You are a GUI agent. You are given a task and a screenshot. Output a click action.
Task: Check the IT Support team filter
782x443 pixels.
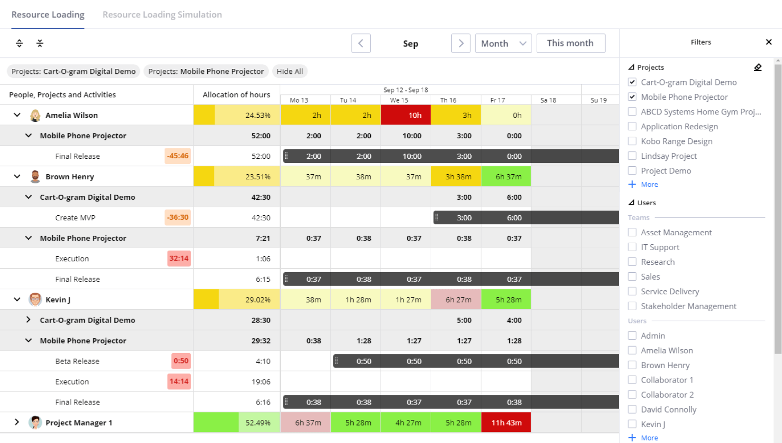632,247
